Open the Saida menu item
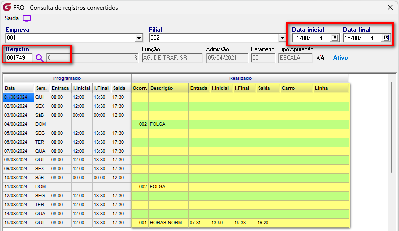The width and height of the screenshot is (399, 231). (x=12, y=18)
